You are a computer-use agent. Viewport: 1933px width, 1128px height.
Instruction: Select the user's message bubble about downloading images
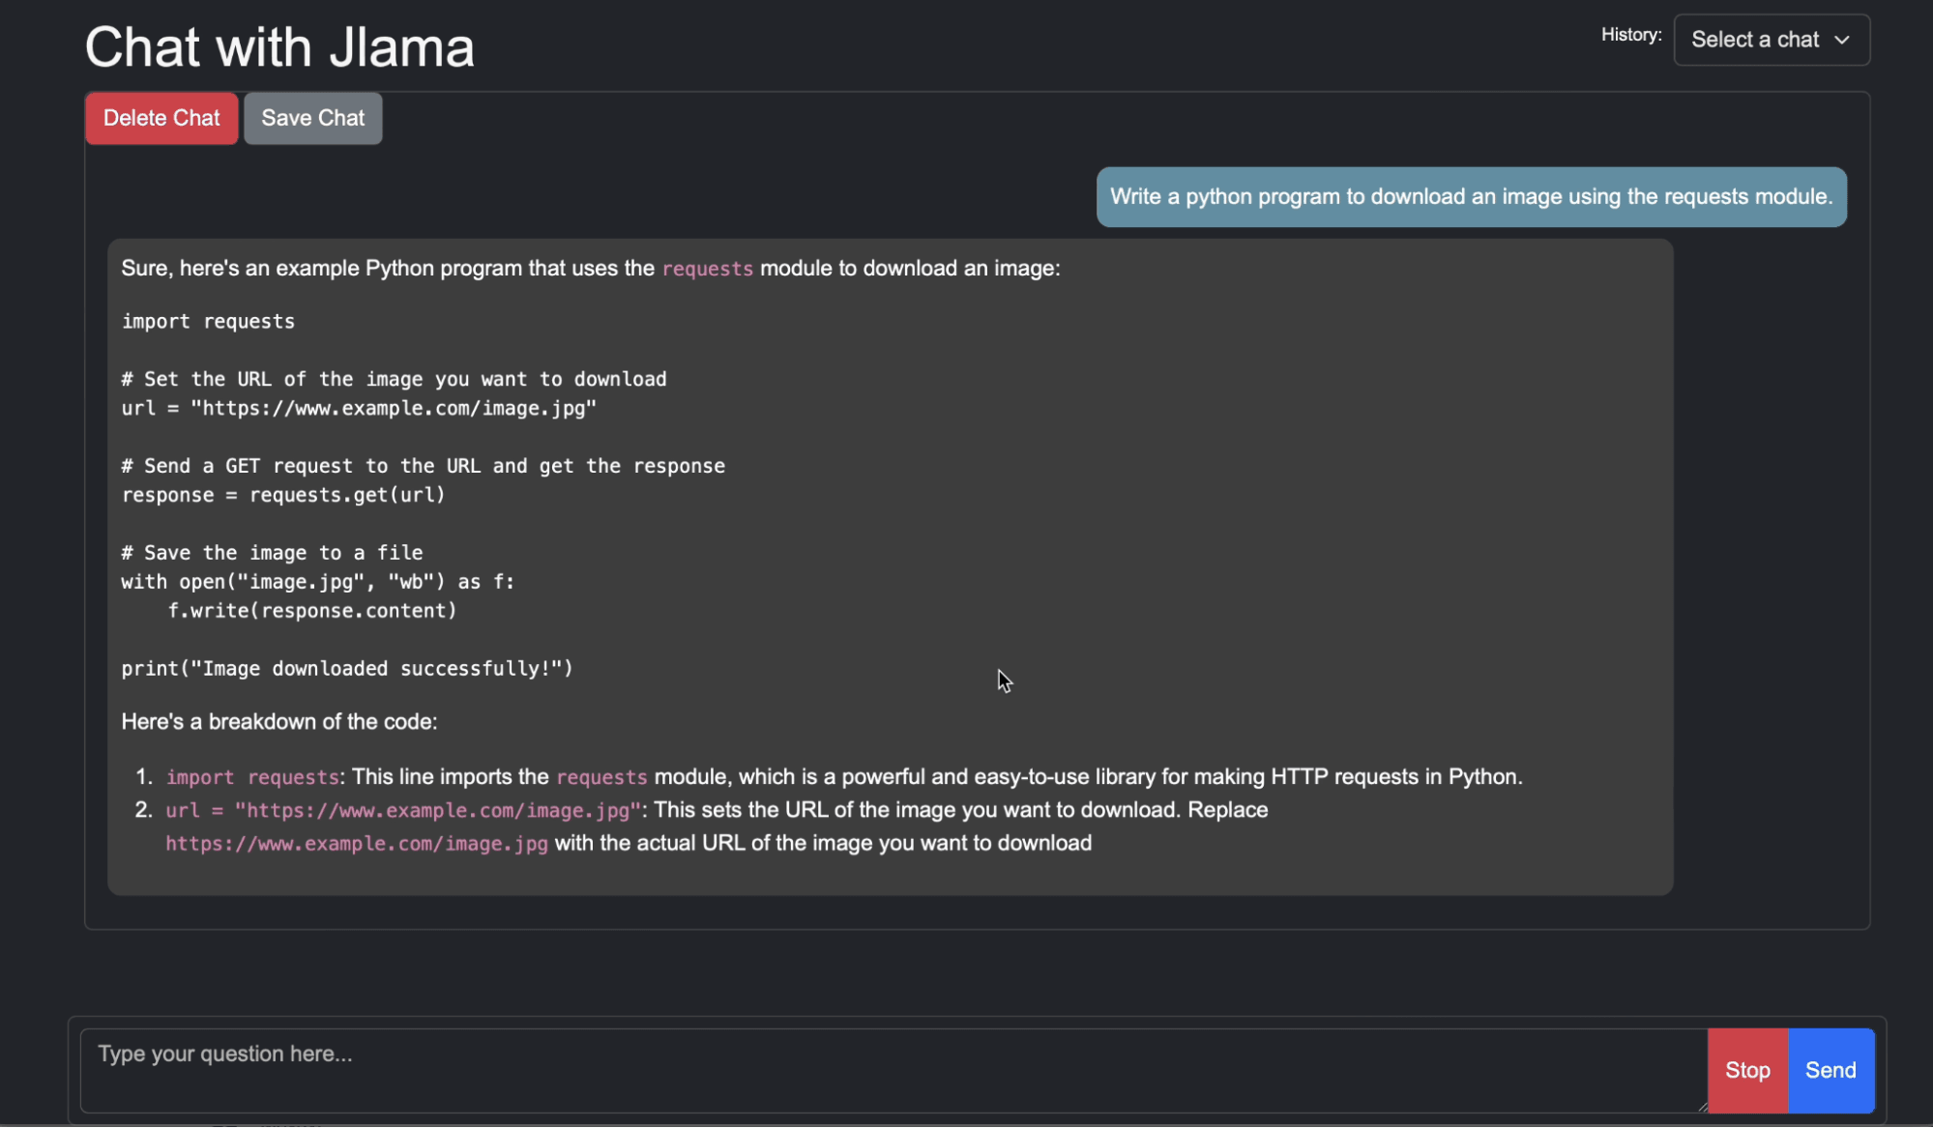(x=1471, y=196)
